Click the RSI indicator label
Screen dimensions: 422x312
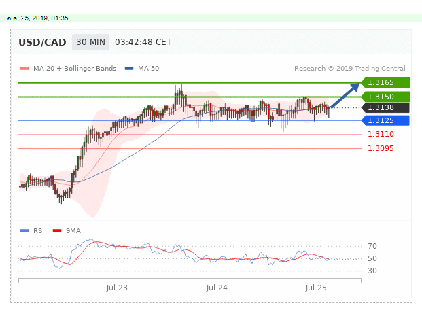coord(39,230)
